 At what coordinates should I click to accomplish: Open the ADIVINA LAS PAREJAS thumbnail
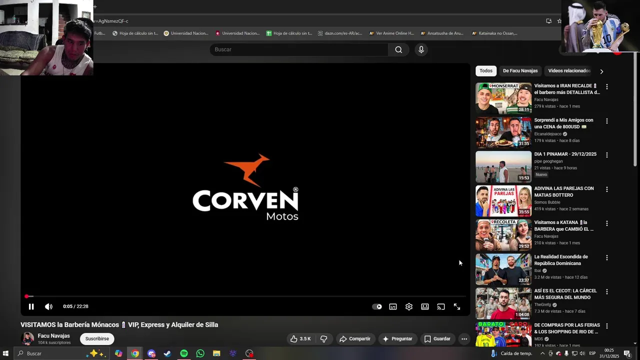[x=503, y=201]
